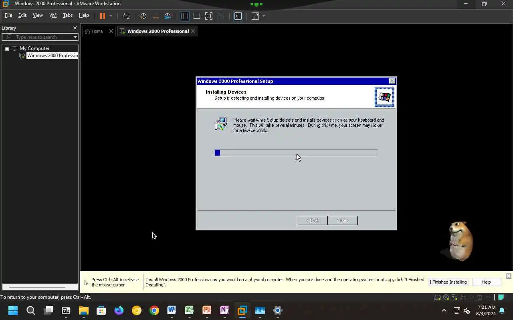This screenshot has width=513, height=320.
Task: Open PowerPoint from the taskbar
Action: click(207, 310)
